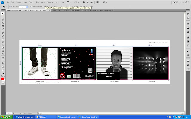Open the Edit menu
Image resolution: width=191 pixels, height=119 pixels.
pyautogui.click(x=13, y=2)
